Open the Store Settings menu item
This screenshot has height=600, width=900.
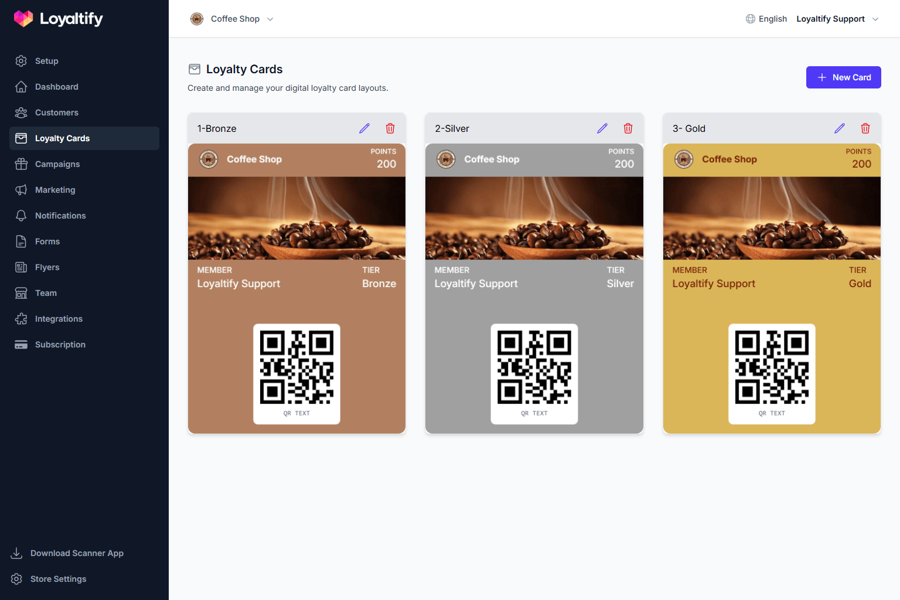(57, 579)
